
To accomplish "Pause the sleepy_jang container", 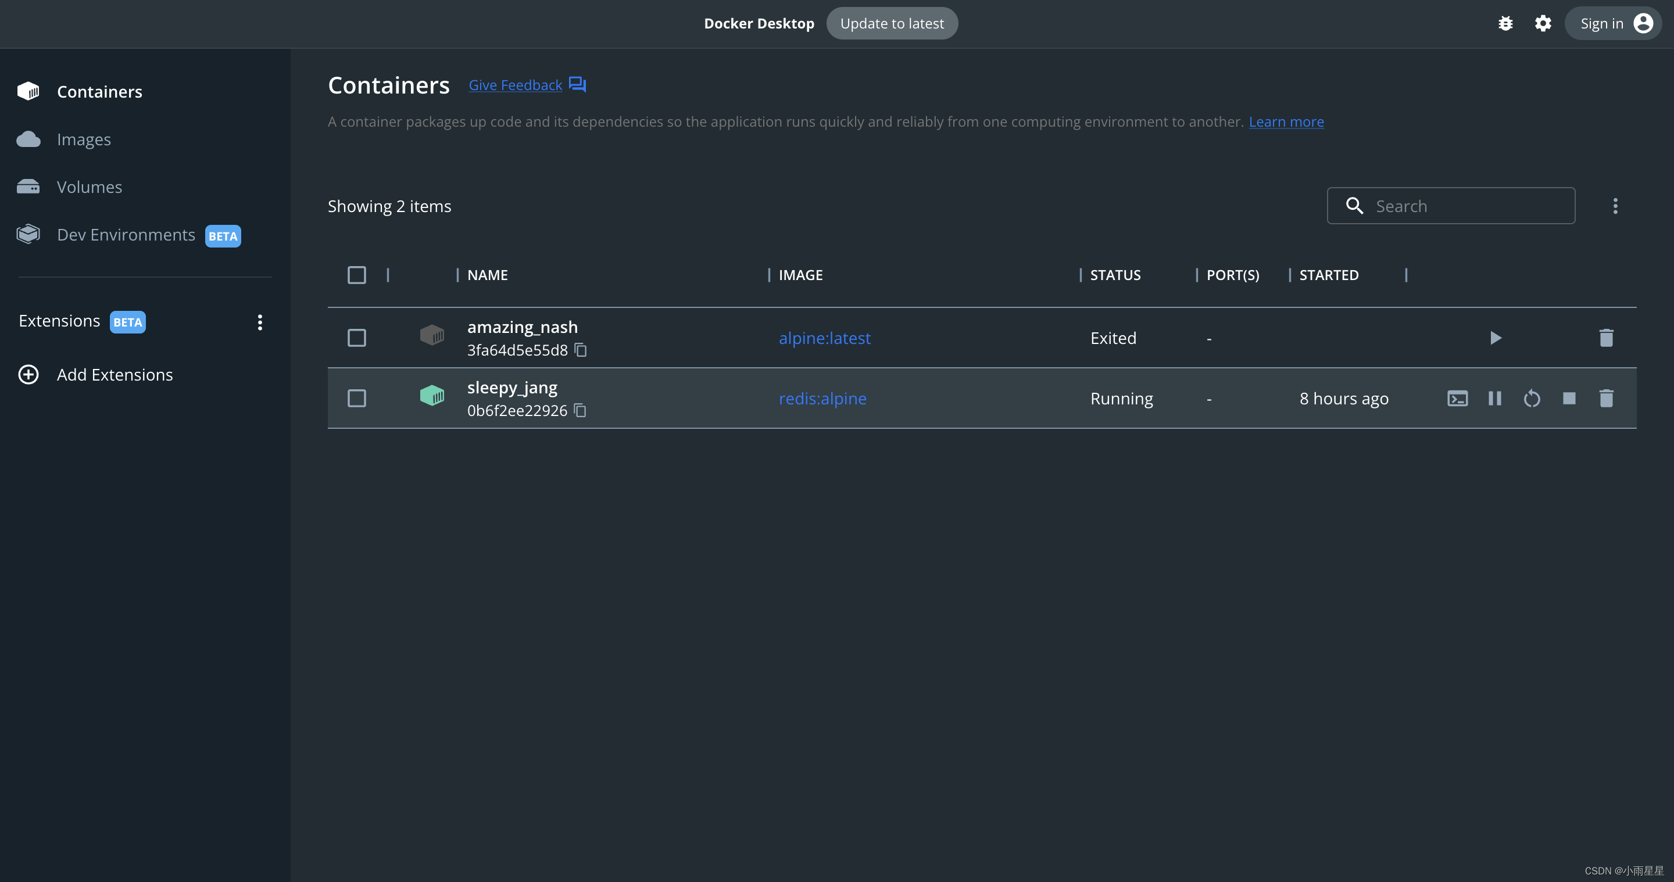I will point(1494,398).
